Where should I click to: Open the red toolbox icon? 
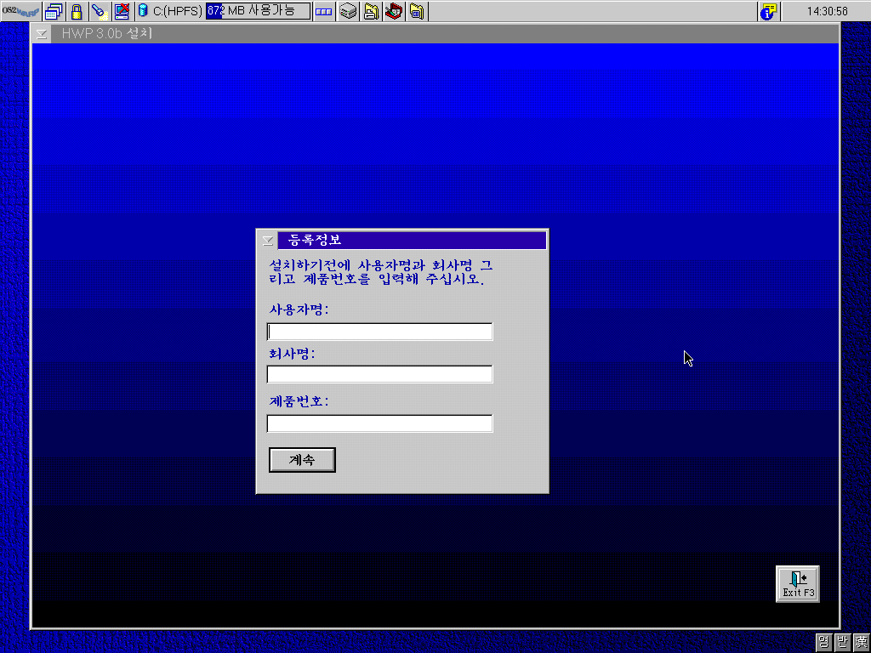394,11
